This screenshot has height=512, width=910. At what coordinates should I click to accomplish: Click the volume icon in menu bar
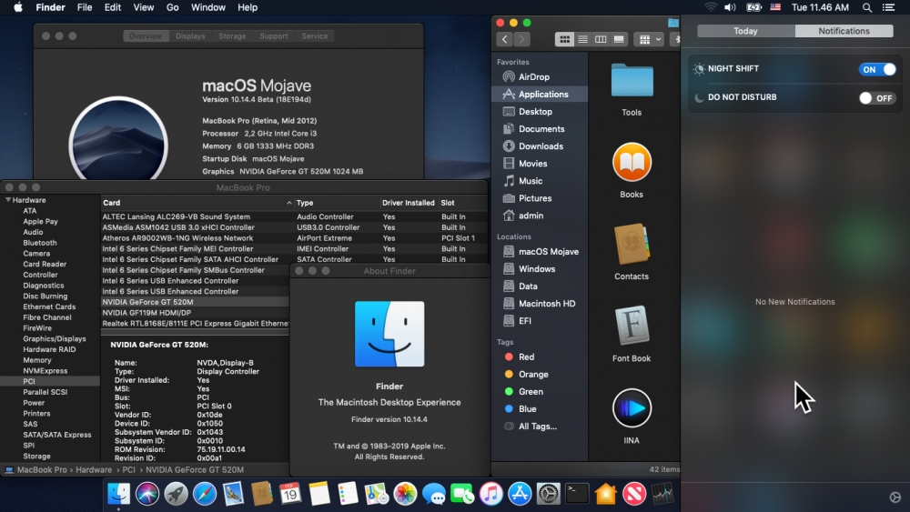(x=730, y=7)
